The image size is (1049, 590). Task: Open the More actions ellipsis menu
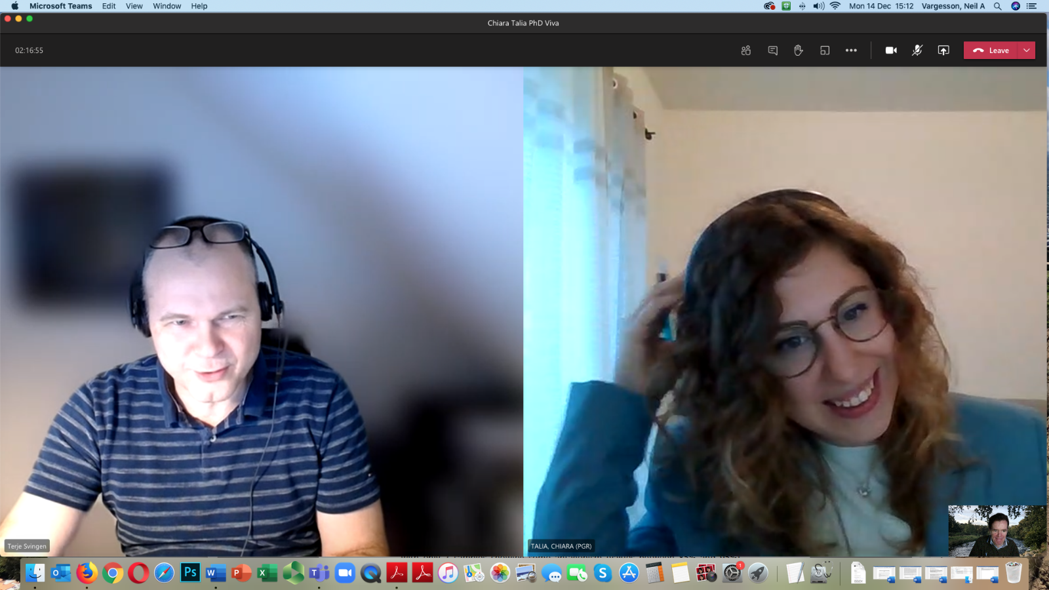coord(851,50)
